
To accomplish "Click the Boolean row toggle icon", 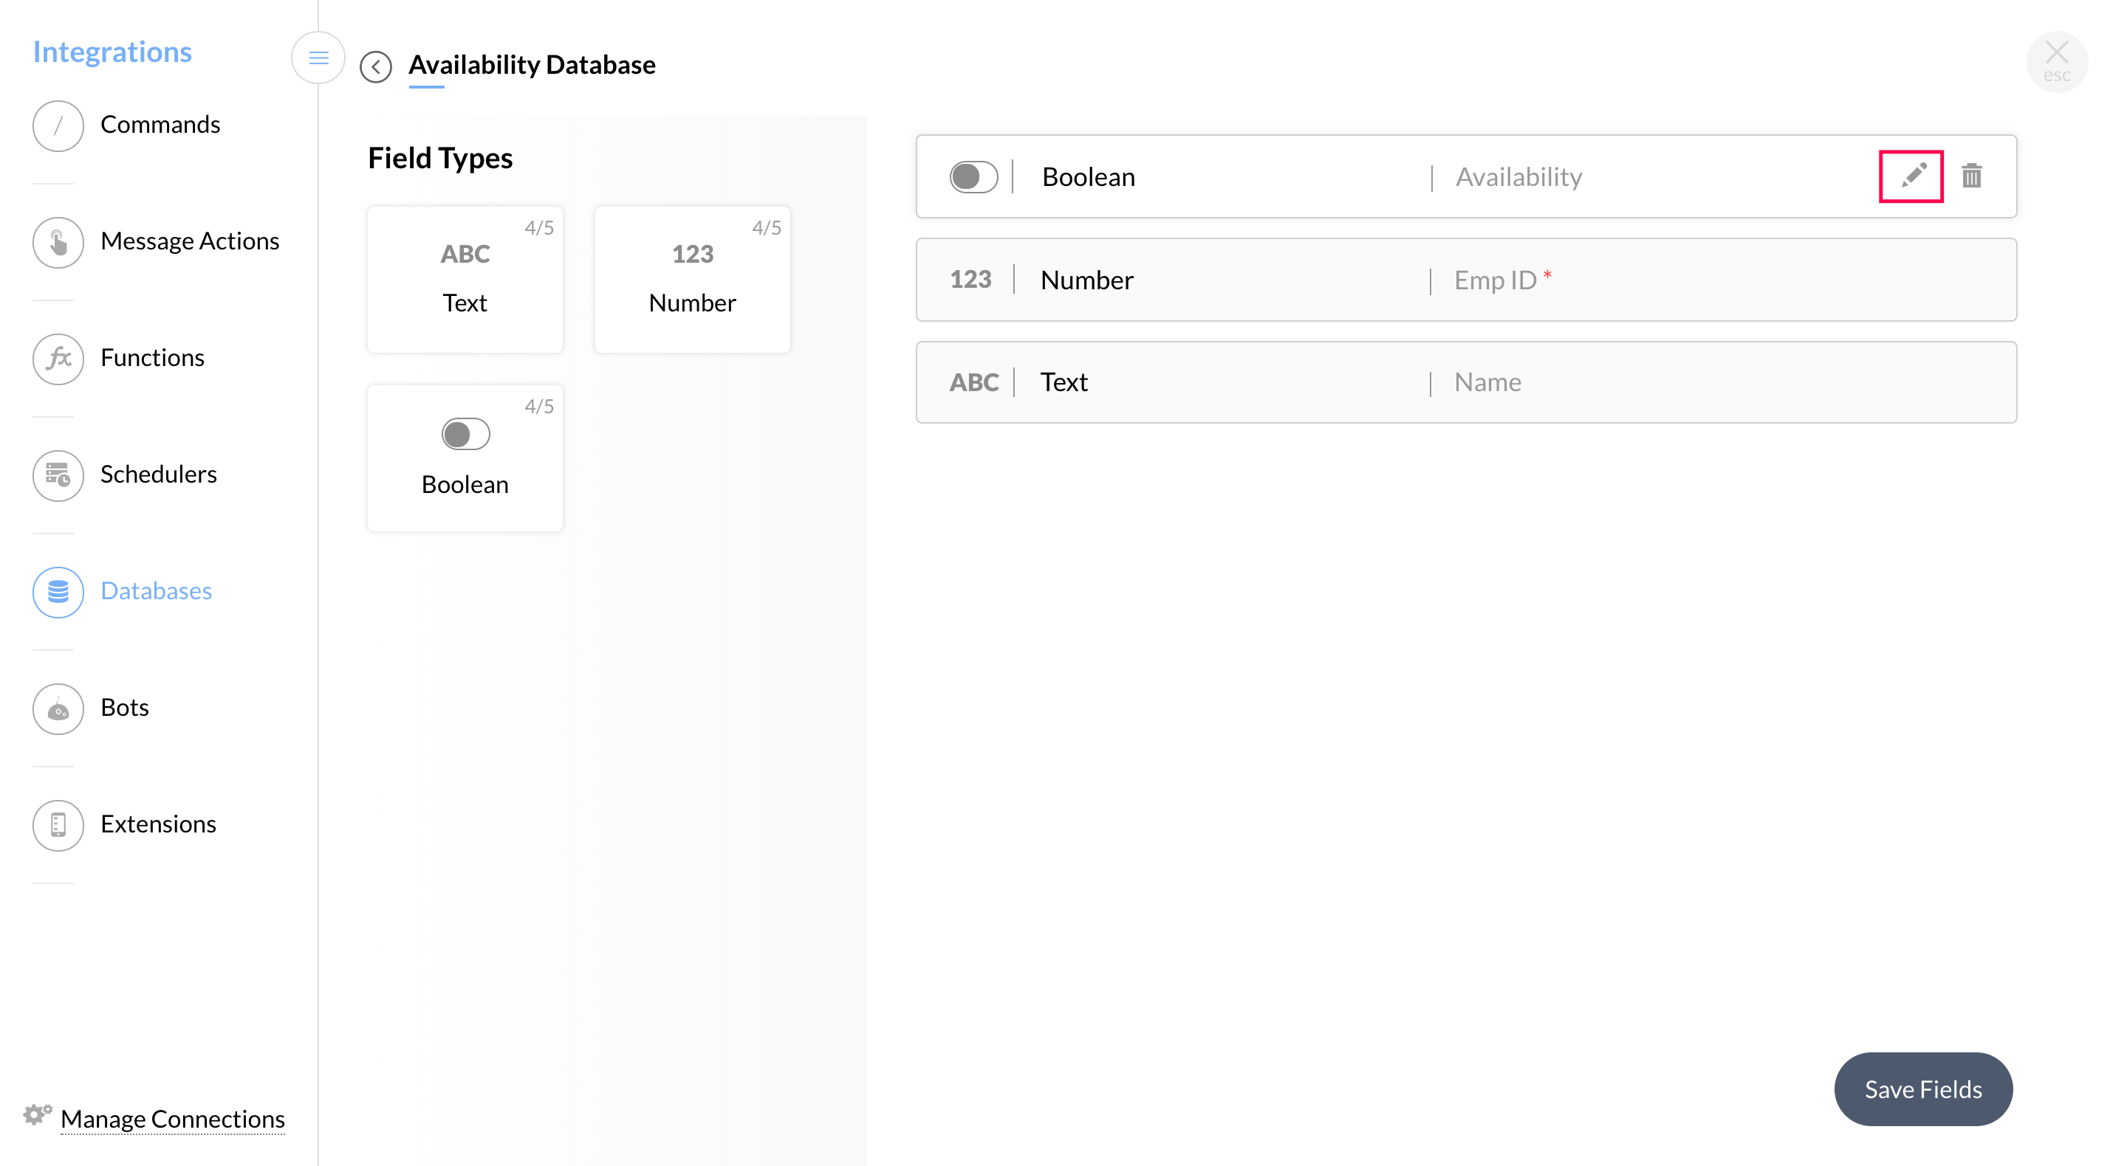I will coord(973,176).
